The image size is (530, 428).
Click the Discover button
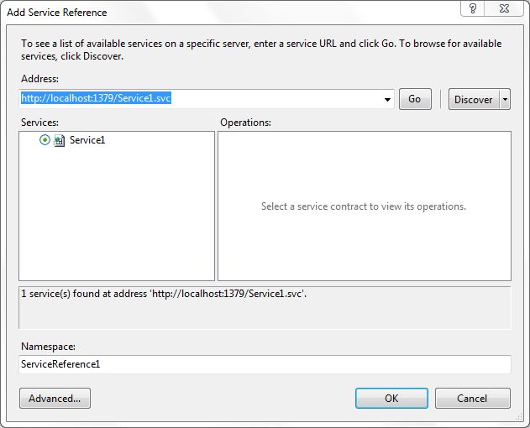pyautogui.click(x=473, y=99)
